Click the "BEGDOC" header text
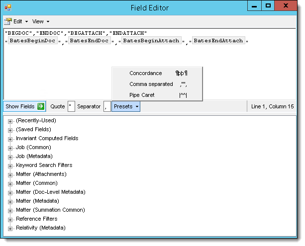The height and width of the screenshot is (246, 305). 18,33
